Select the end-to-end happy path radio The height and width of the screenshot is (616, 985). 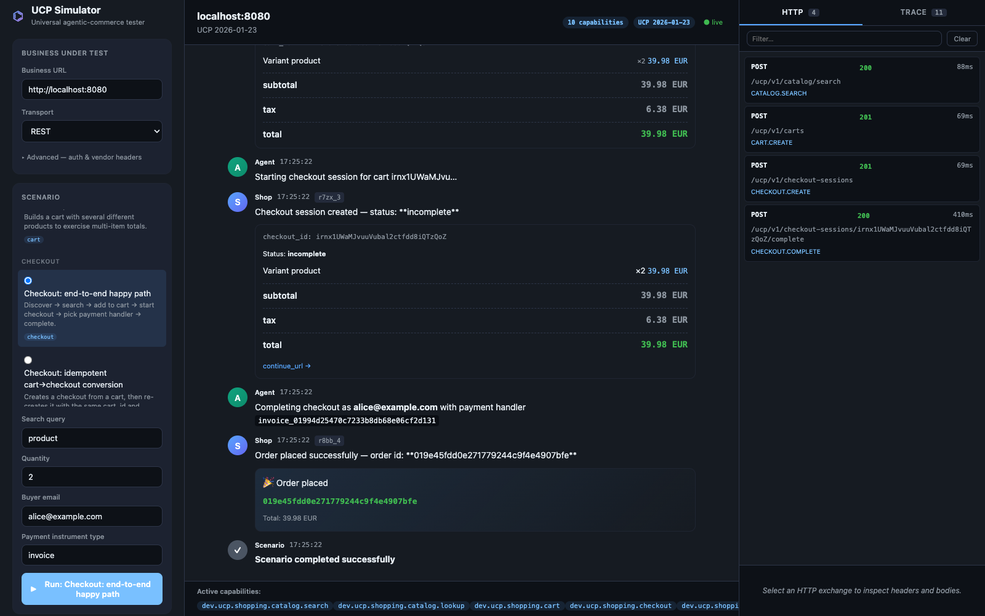pyautogui.click(x=28, y=280)
